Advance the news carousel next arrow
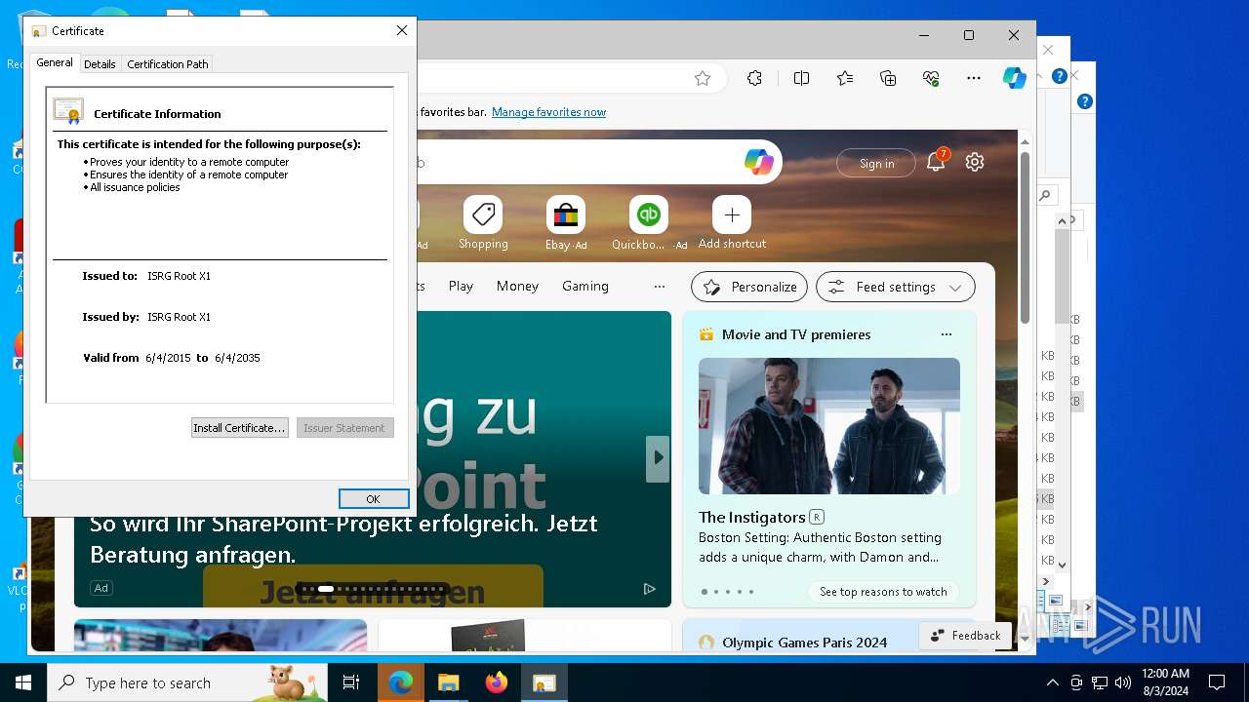1249x702 pixels. pos(659,457)
